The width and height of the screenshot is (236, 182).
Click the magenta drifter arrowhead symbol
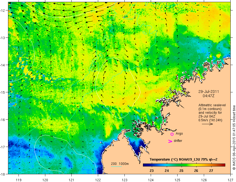click(x=170, y=141)
